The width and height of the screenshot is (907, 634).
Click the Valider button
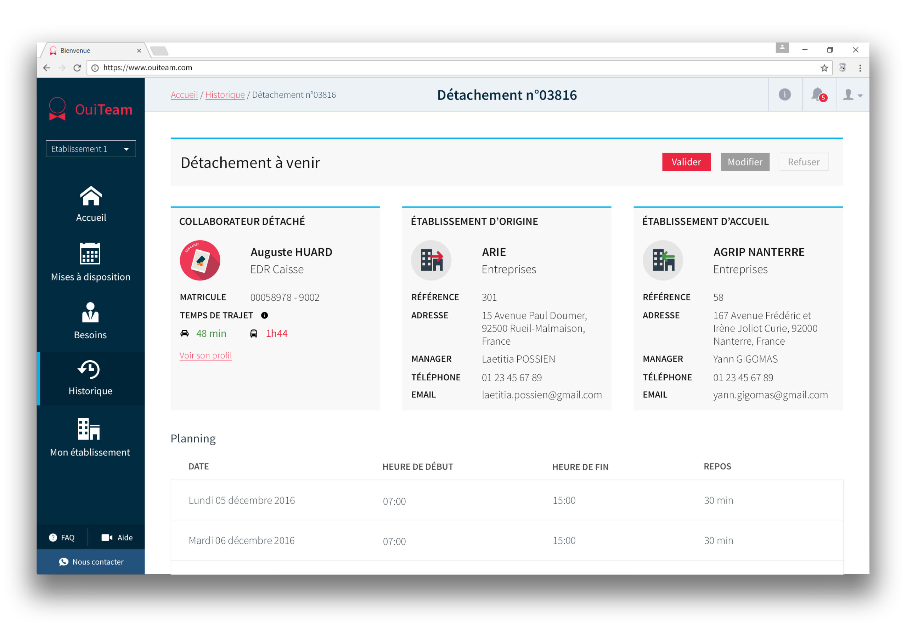click(x=686, y=162)
